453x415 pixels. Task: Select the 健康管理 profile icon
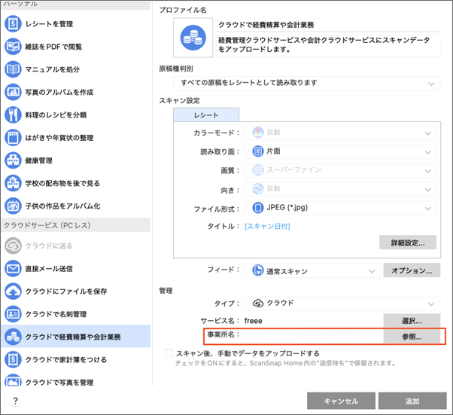pos(13,160)
